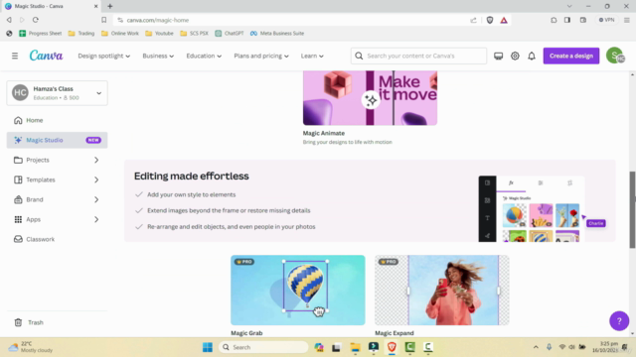Viewport: 636px width, 357px height.
Task: Open the browser tab list dropdown
Action: pyautogui.click(x=569, y=6)
